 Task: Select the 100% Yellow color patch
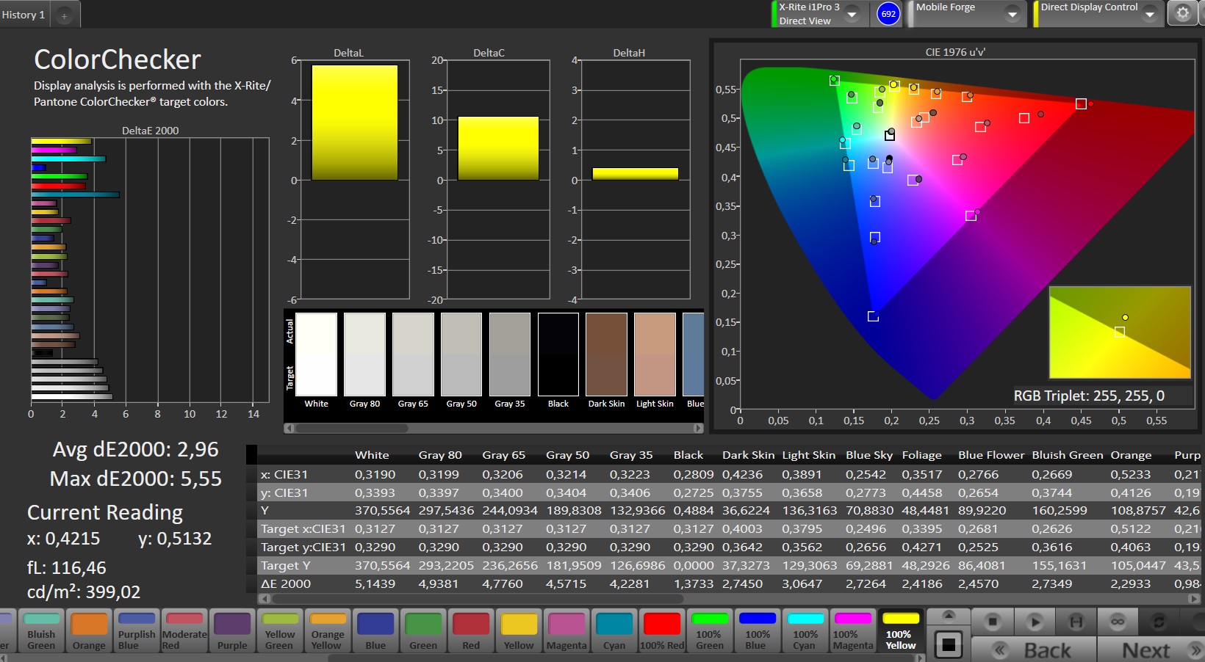pos(901,630)
